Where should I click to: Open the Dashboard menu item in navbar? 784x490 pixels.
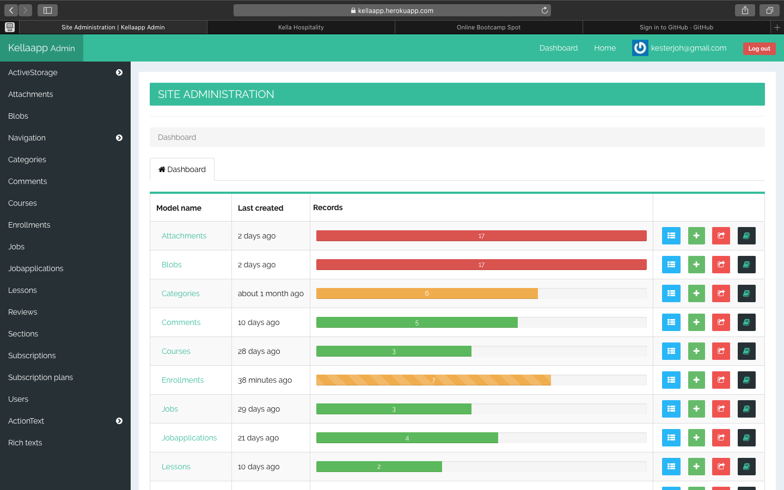pos(558,48)
